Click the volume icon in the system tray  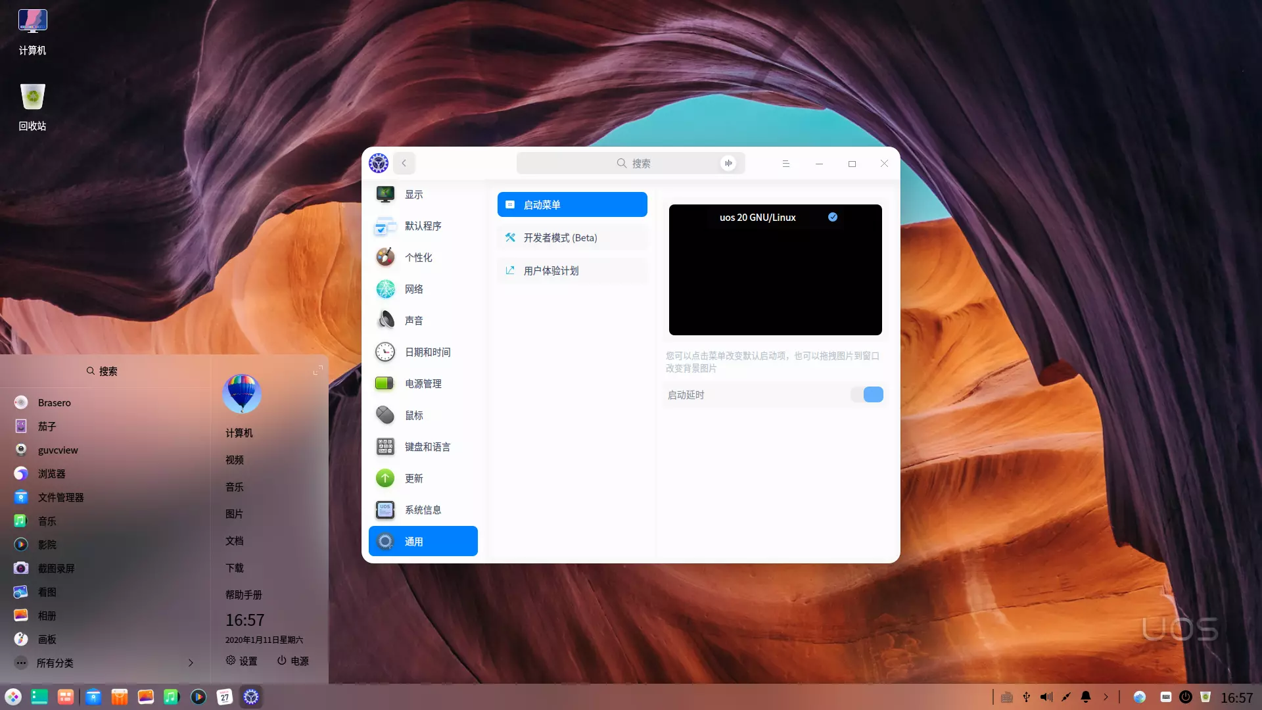(1046, 697)
